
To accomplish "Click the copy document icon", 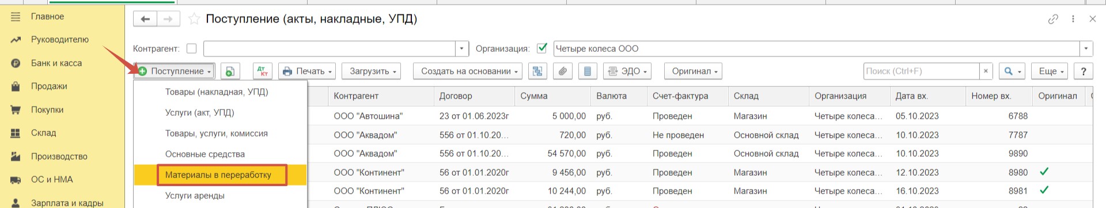I will click(x=230, y=71).
